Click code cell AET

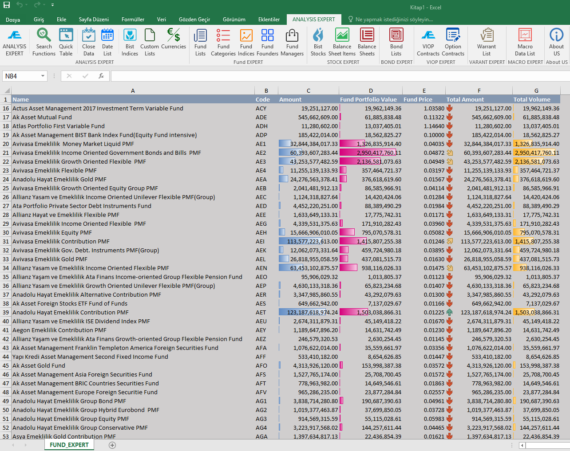point(266,312)
